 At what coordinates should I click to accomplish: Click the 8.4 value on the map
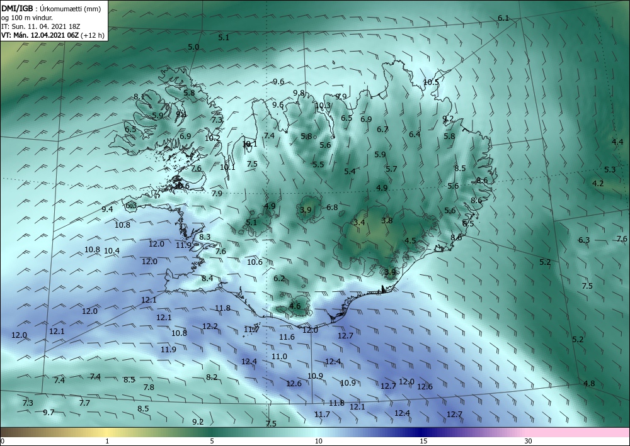pos(207,278)
